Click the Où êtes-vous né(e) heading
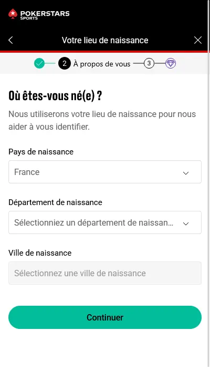210x369 pixels. [x=55, y=96]
